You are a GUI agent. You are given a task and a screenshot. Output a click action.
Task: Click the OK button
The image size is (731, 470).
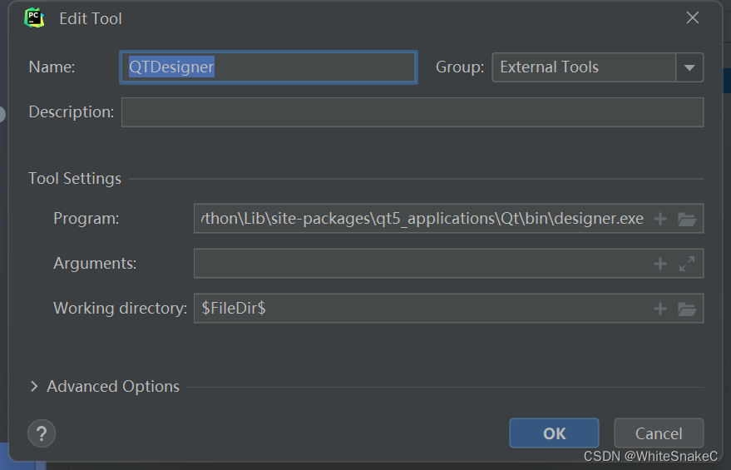click(x=554, y=433)
